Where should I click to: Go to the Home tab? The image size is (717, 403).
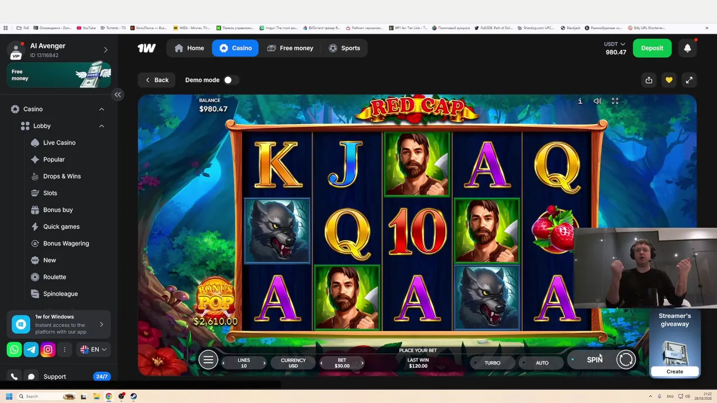(x=189, y=48)
